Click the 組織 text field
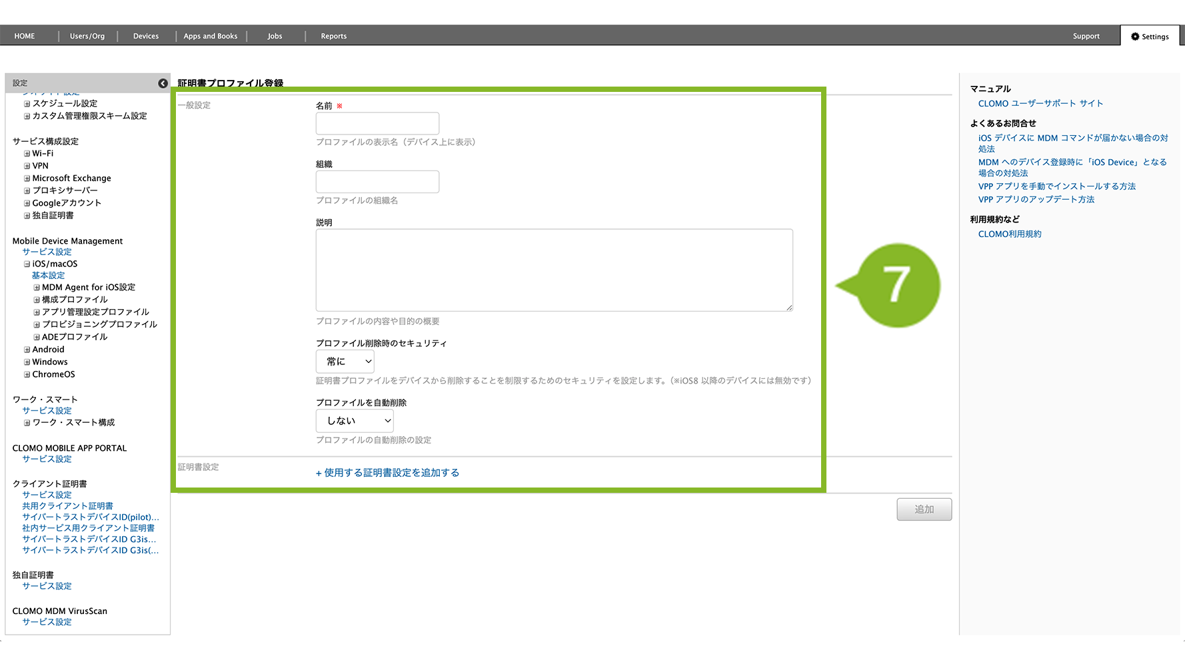This screenshot has height=666, width=1185. click(377, 182)
